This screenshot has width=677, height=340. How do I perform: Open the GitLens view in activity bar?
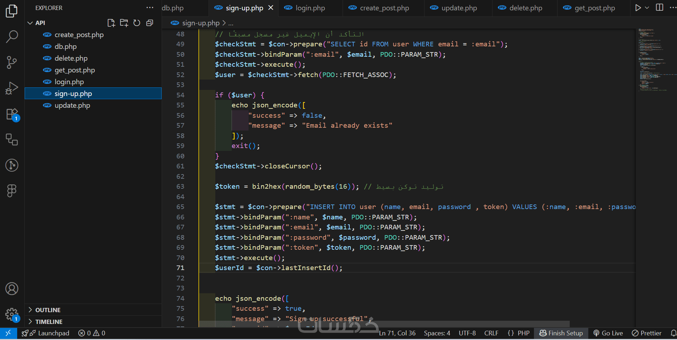(12, 165)
